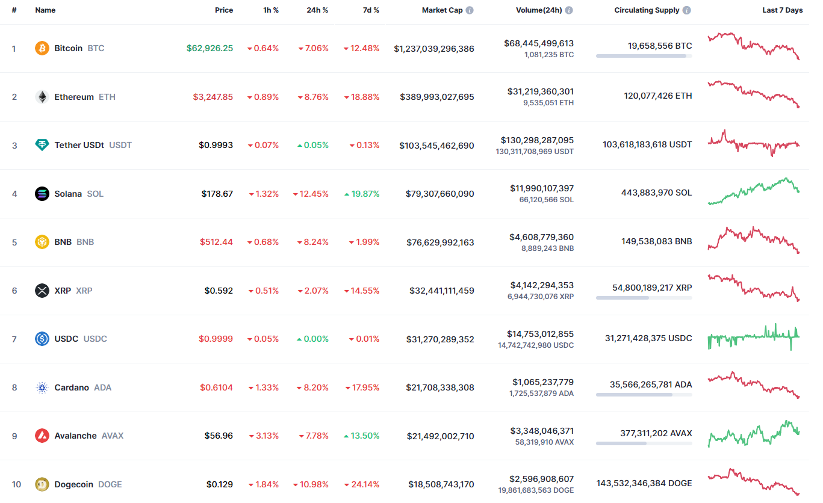Click the Market Cap info icon

coord(470,10)
